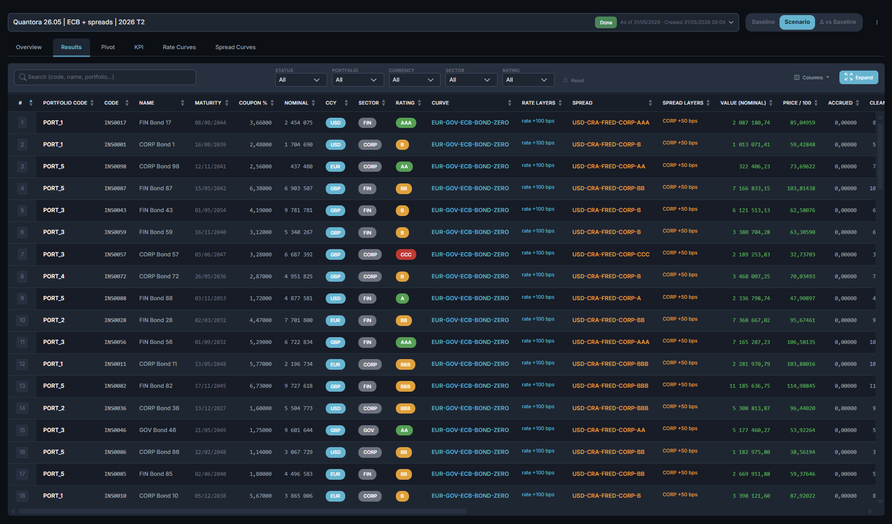892x524 pixels.
Task: Click the search magnifier icon
Action: [22, 77]
